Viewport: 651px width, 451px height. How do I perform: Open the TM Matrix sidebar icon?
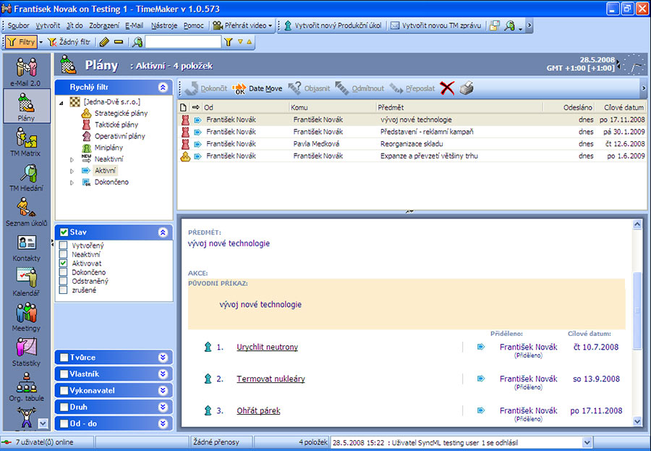[26, 139]
